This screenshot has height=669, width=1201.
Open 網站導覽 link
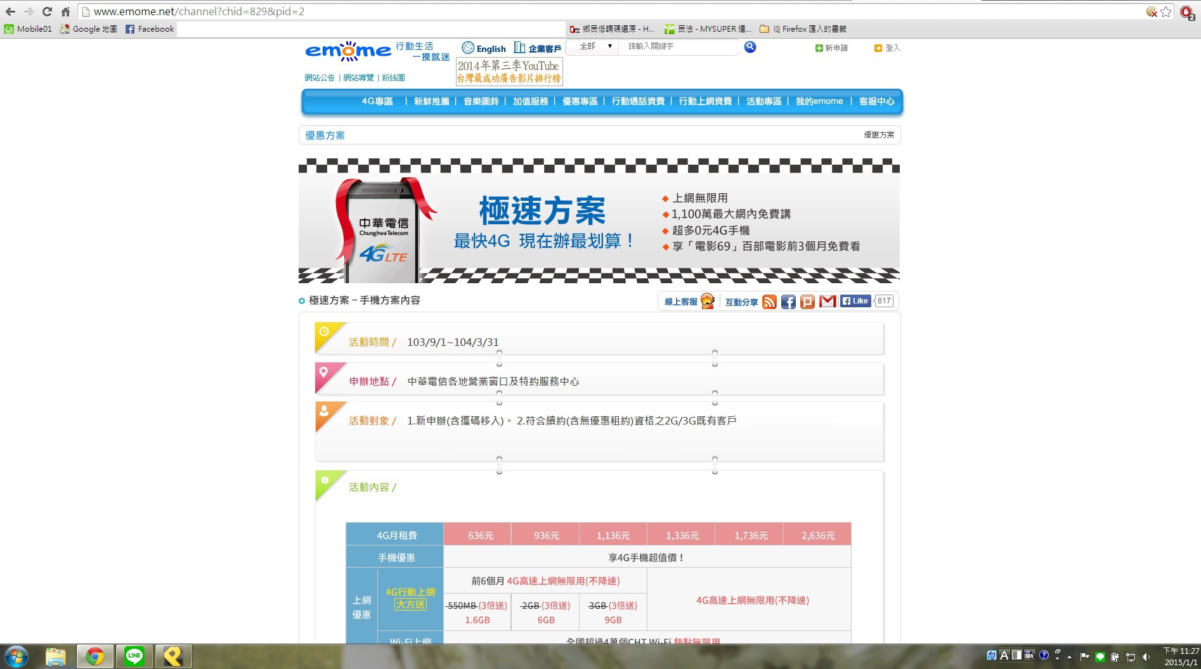(x=358, y=78)
